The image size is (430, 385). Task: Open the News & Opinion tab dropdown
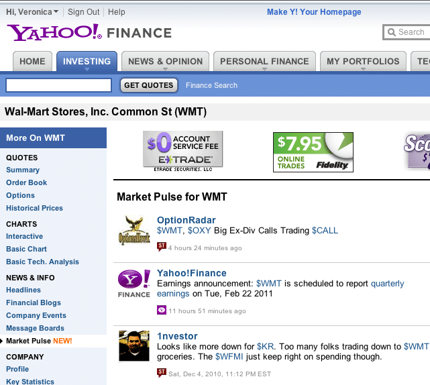coord(164,69)
